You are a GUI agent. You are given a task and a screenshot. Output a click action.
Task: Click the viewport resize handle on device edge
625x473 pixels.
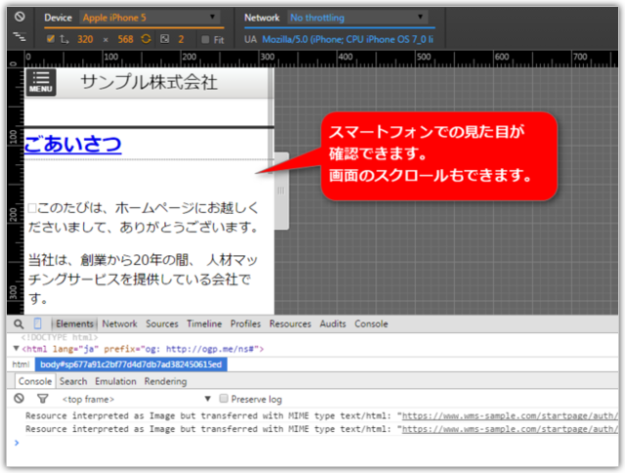(x=281, y=191)
